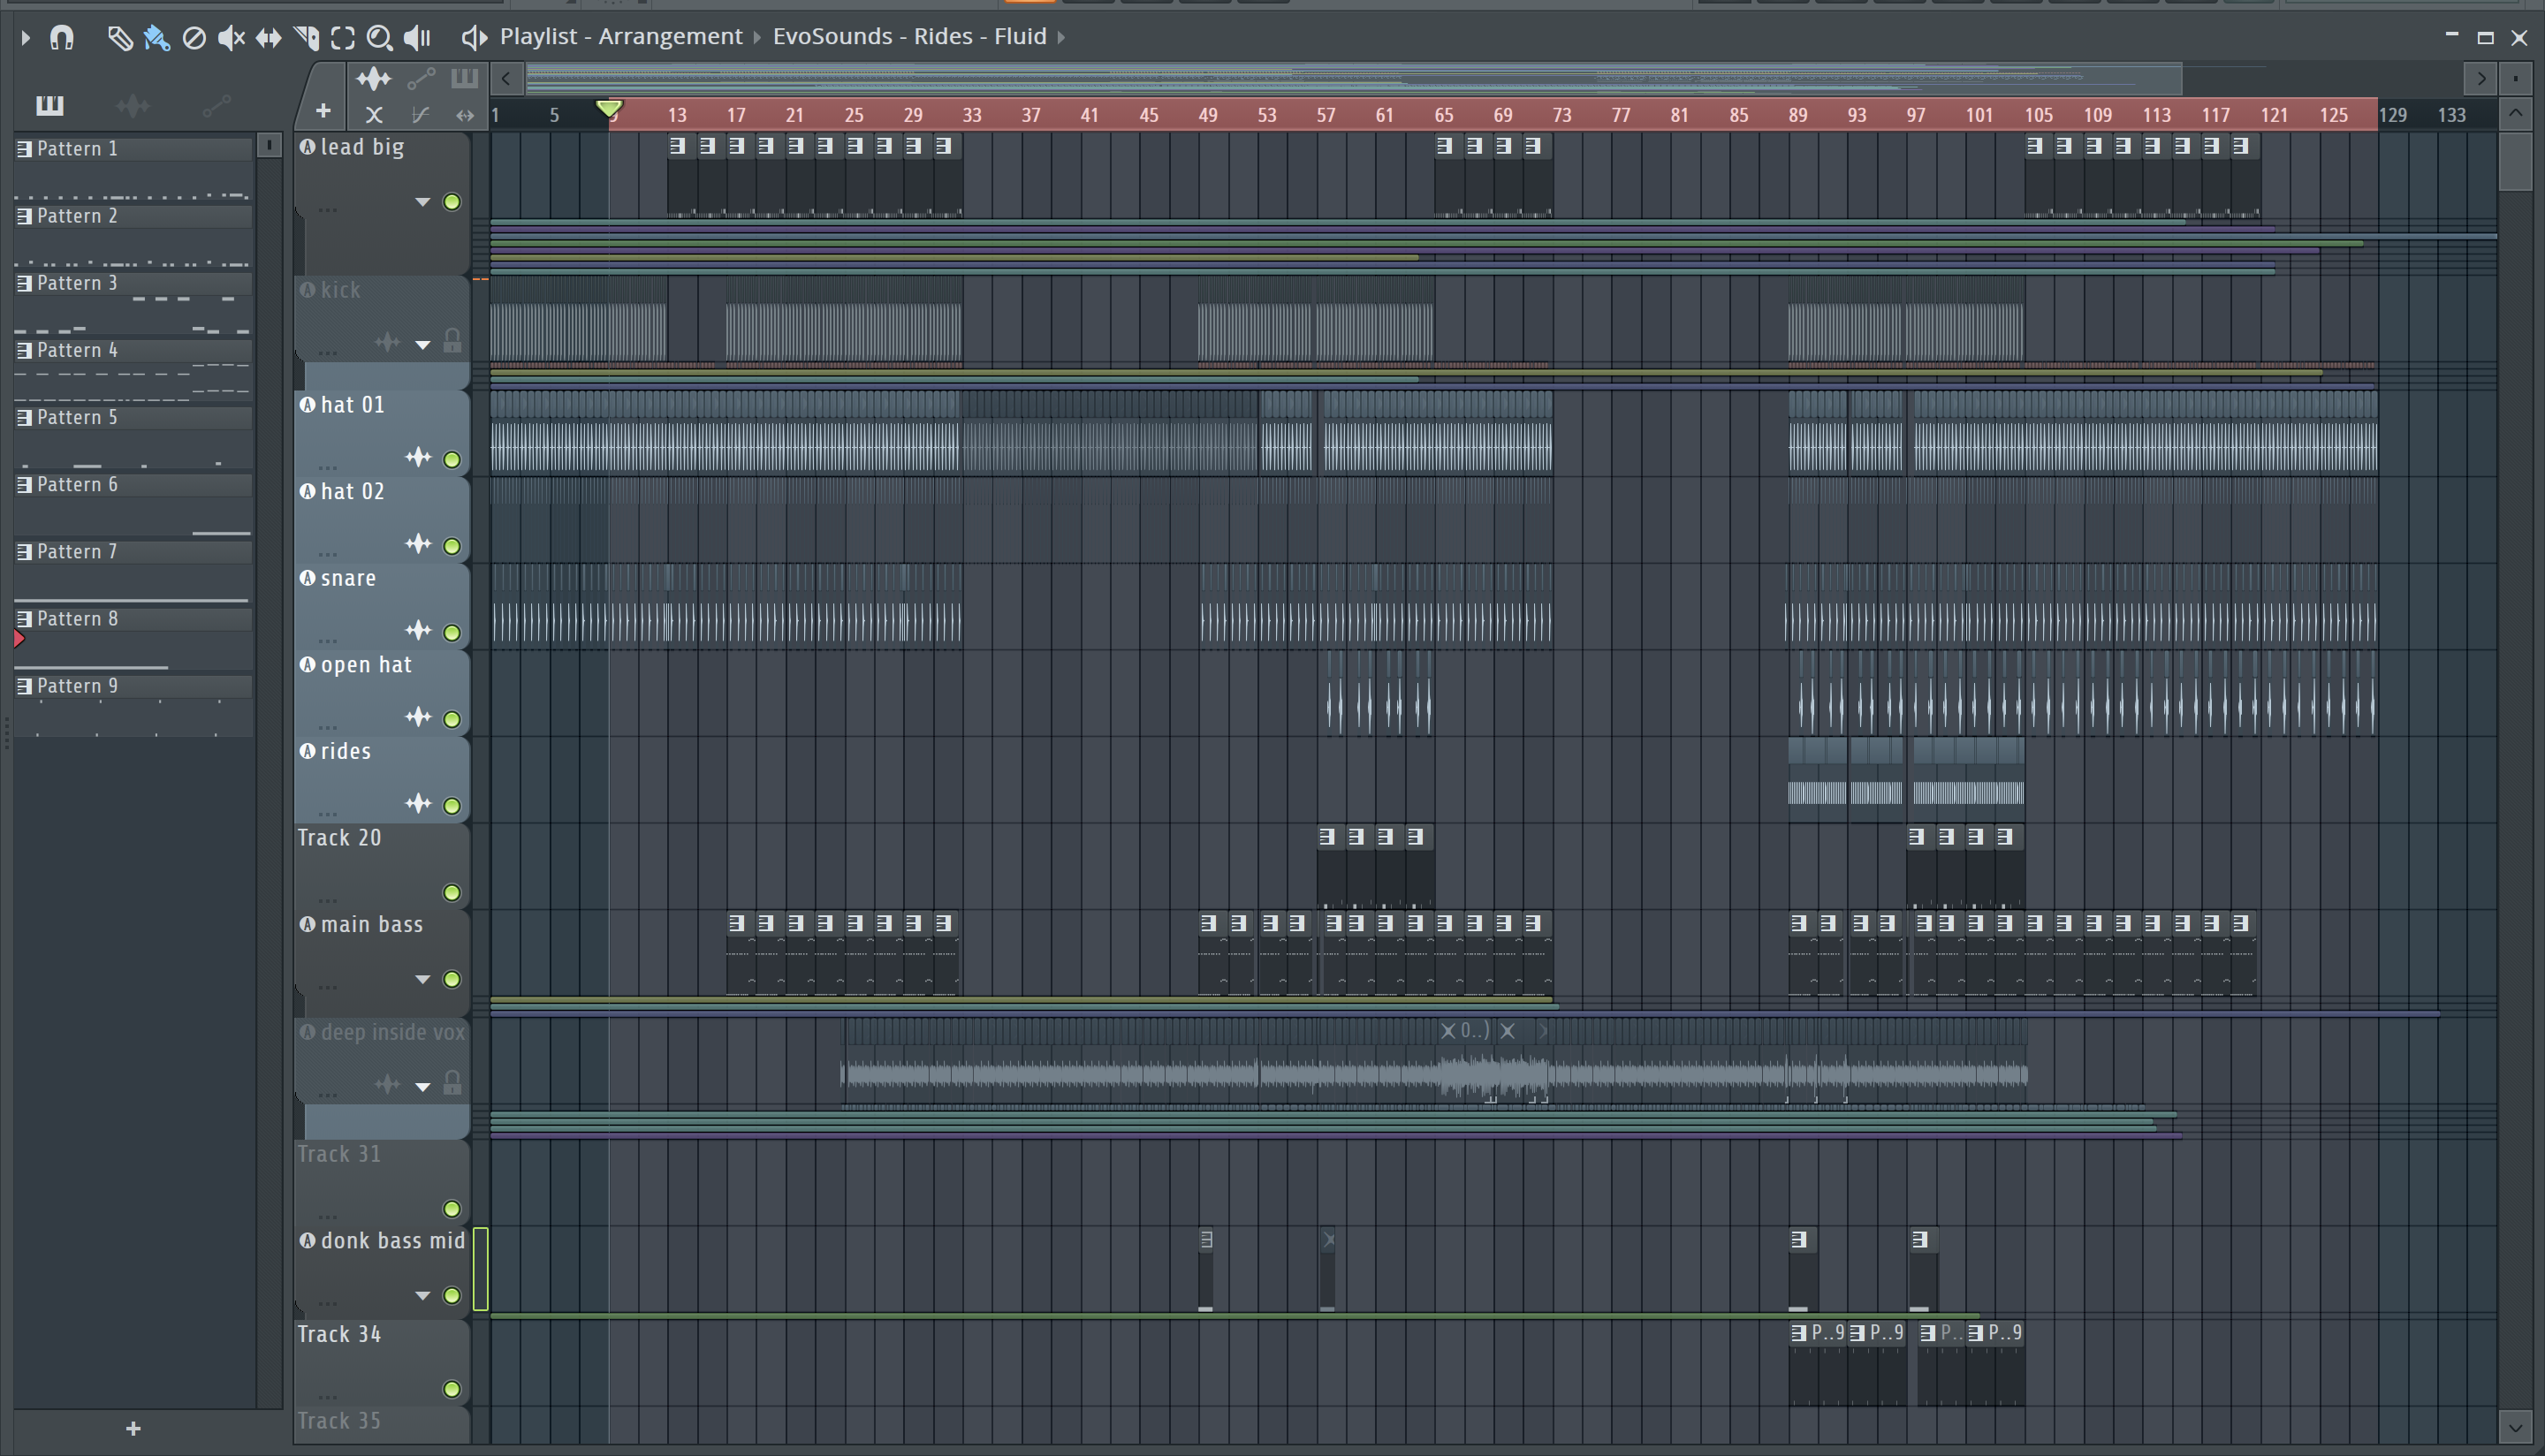
Task: Click the waveform icon on snare track
Action: pyautogui.click(x=418, y=631)
